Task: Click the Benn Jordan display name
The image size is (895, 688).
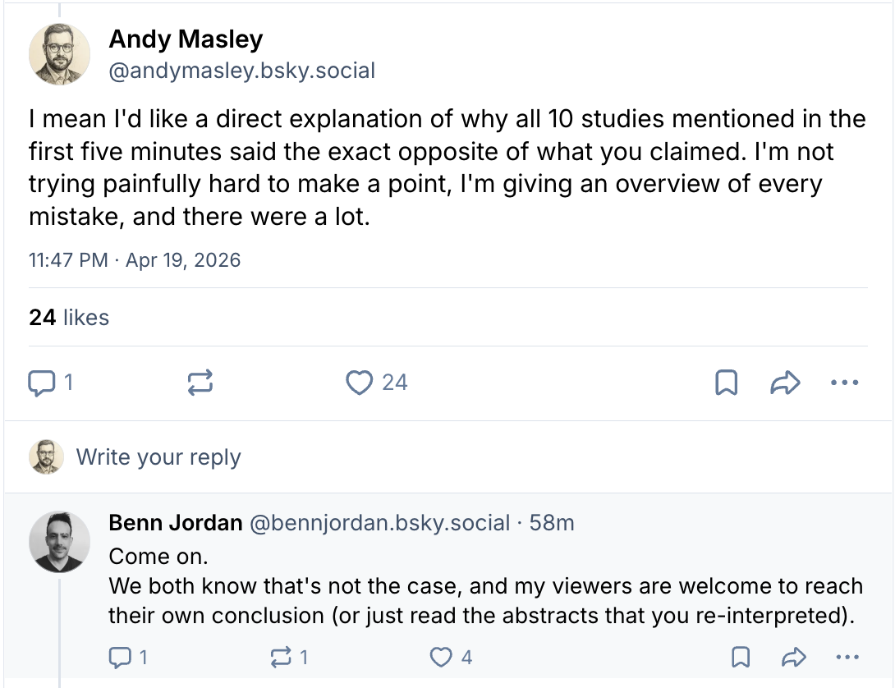Action: pyautogui.click(x=175, y=523)
